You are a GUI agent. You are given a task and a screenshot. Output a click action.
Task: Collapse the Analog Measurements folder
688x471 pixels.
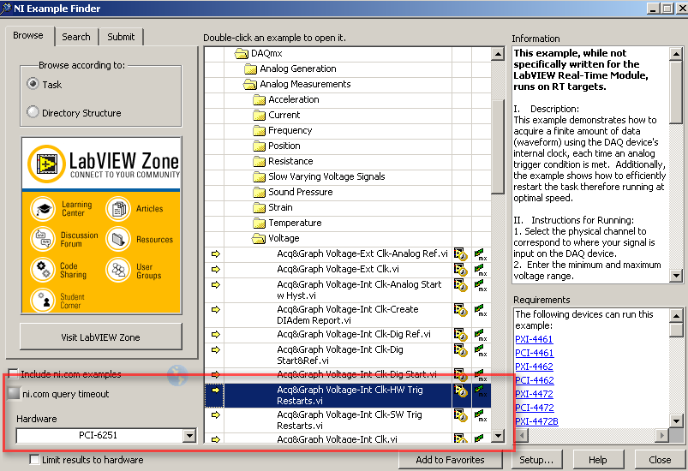[x=250, y=84]
